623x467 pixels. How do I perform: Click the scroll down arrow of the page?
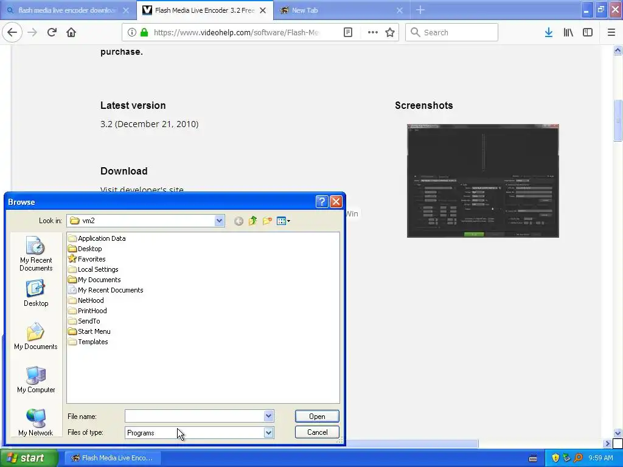tap(618, 433)
